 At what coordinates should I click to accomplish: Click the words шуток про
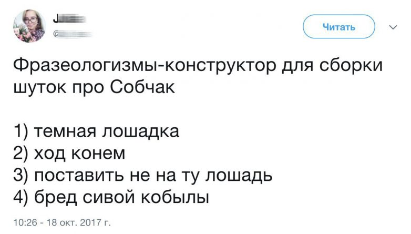coord(59,88)
